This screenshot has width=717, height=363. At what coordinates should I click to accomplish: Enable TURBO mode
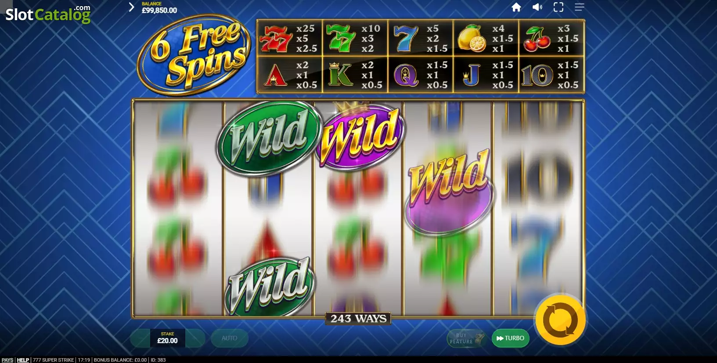point(510,338)
